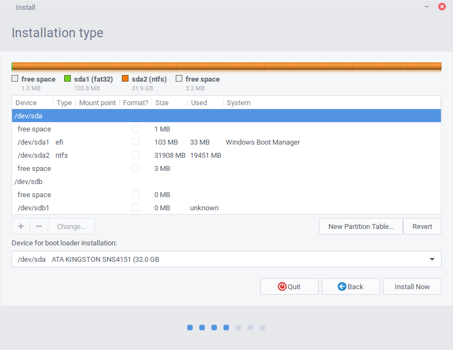Select the /dev/sda disk row

click(226, 116)
